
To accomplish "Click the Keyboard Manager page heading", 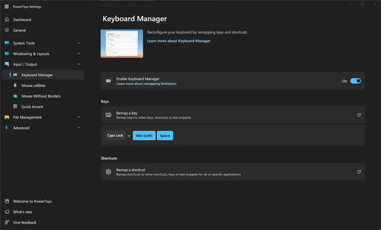I will (x=134, y=19).
